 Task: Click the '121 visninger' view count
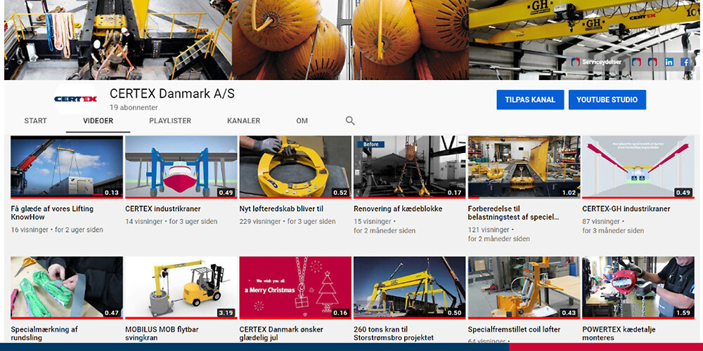point(489,230)
